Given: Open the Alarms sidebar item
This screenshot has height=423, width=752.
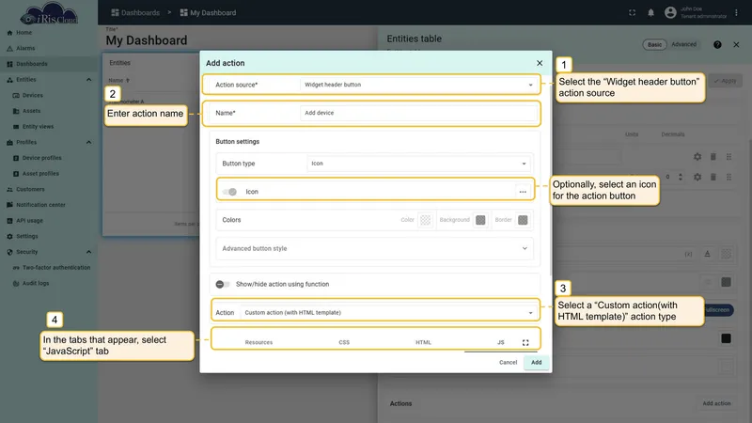Looking at the screenshot, I should click(25, 49).
